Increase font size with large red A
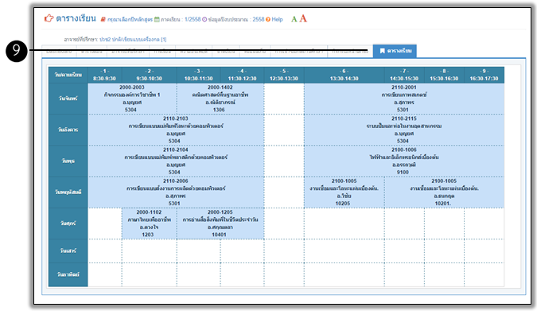Image resolution: width=537 pixels, height=311 pixels. (303, 18)
